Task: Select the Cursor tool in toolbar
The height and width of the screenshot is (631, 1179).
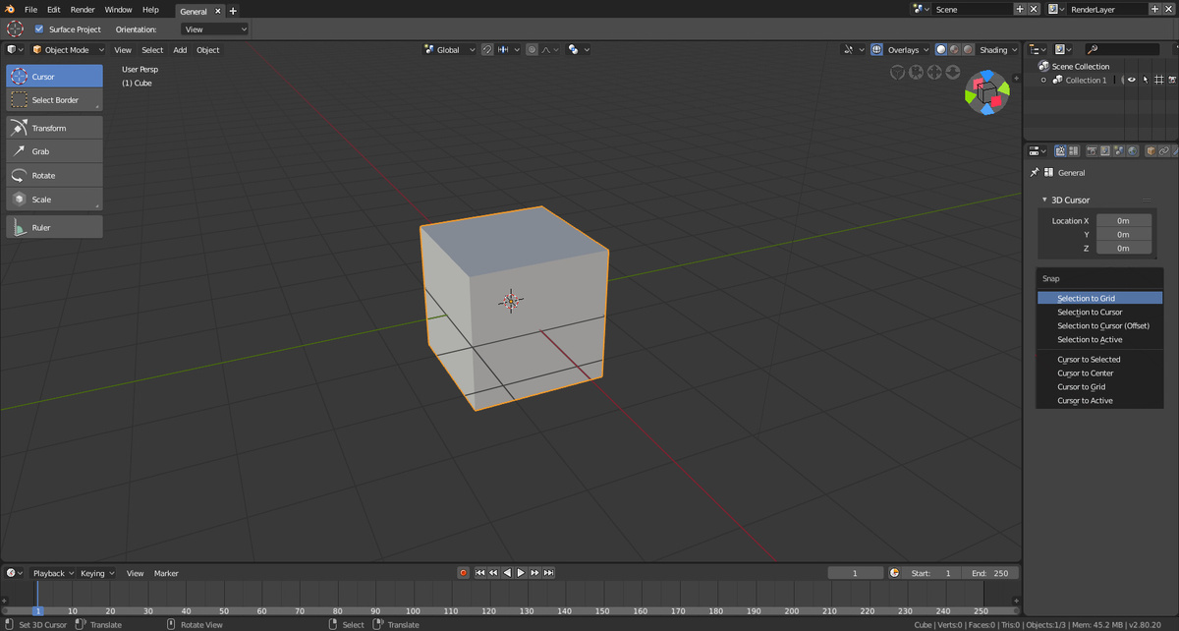Action: pyautogui.click(x=54, y=76)
